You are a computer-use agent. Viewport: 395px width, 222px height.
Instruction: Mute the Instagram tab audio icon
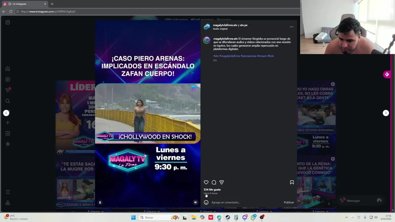10,4
